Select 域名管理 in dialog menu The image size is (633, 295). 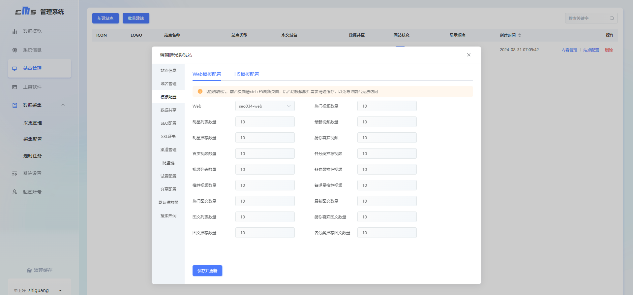tap(168, 83)
